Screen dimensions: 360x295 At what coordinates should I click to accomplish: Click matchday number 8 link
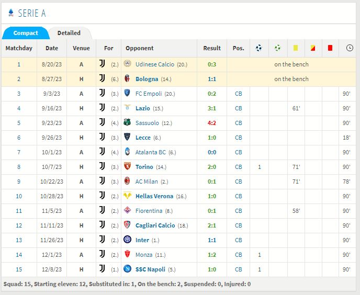click(19, 167)
